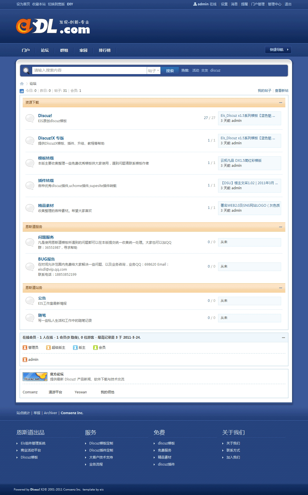The height and width of the screenshot is (495, 308).
Task: Open the BUG报告 forum
Action: pyautogui.click(x=46, y=259)
